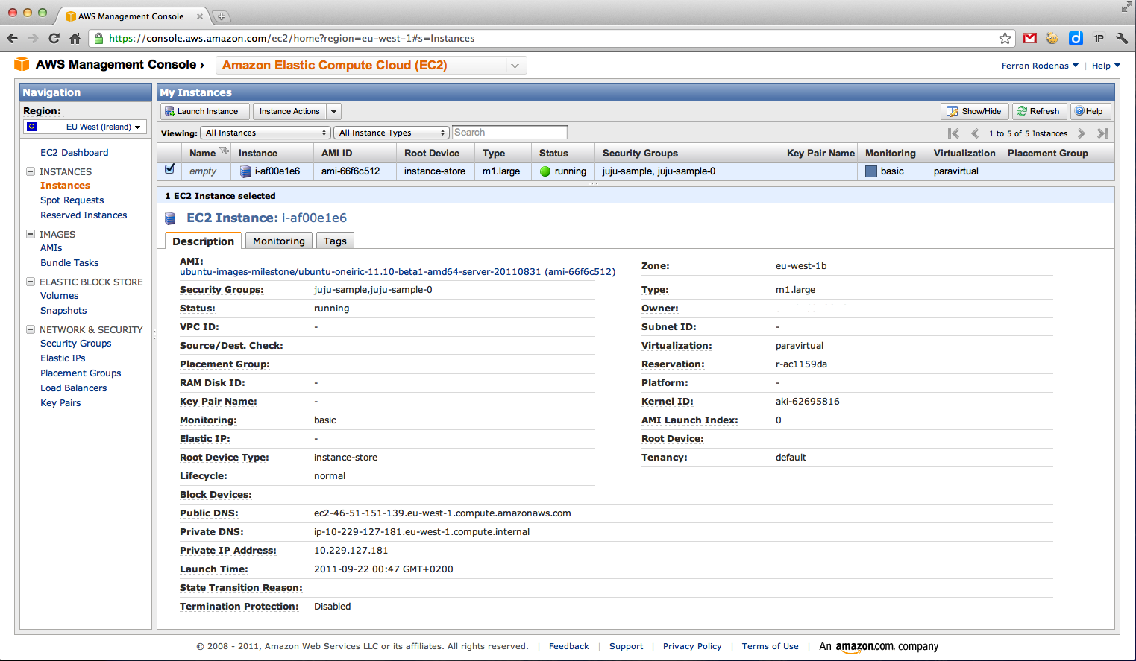Viewport: 1136px width, 661px height.
Task: Open a new browser tab
Action: click(x=222, y=16)
